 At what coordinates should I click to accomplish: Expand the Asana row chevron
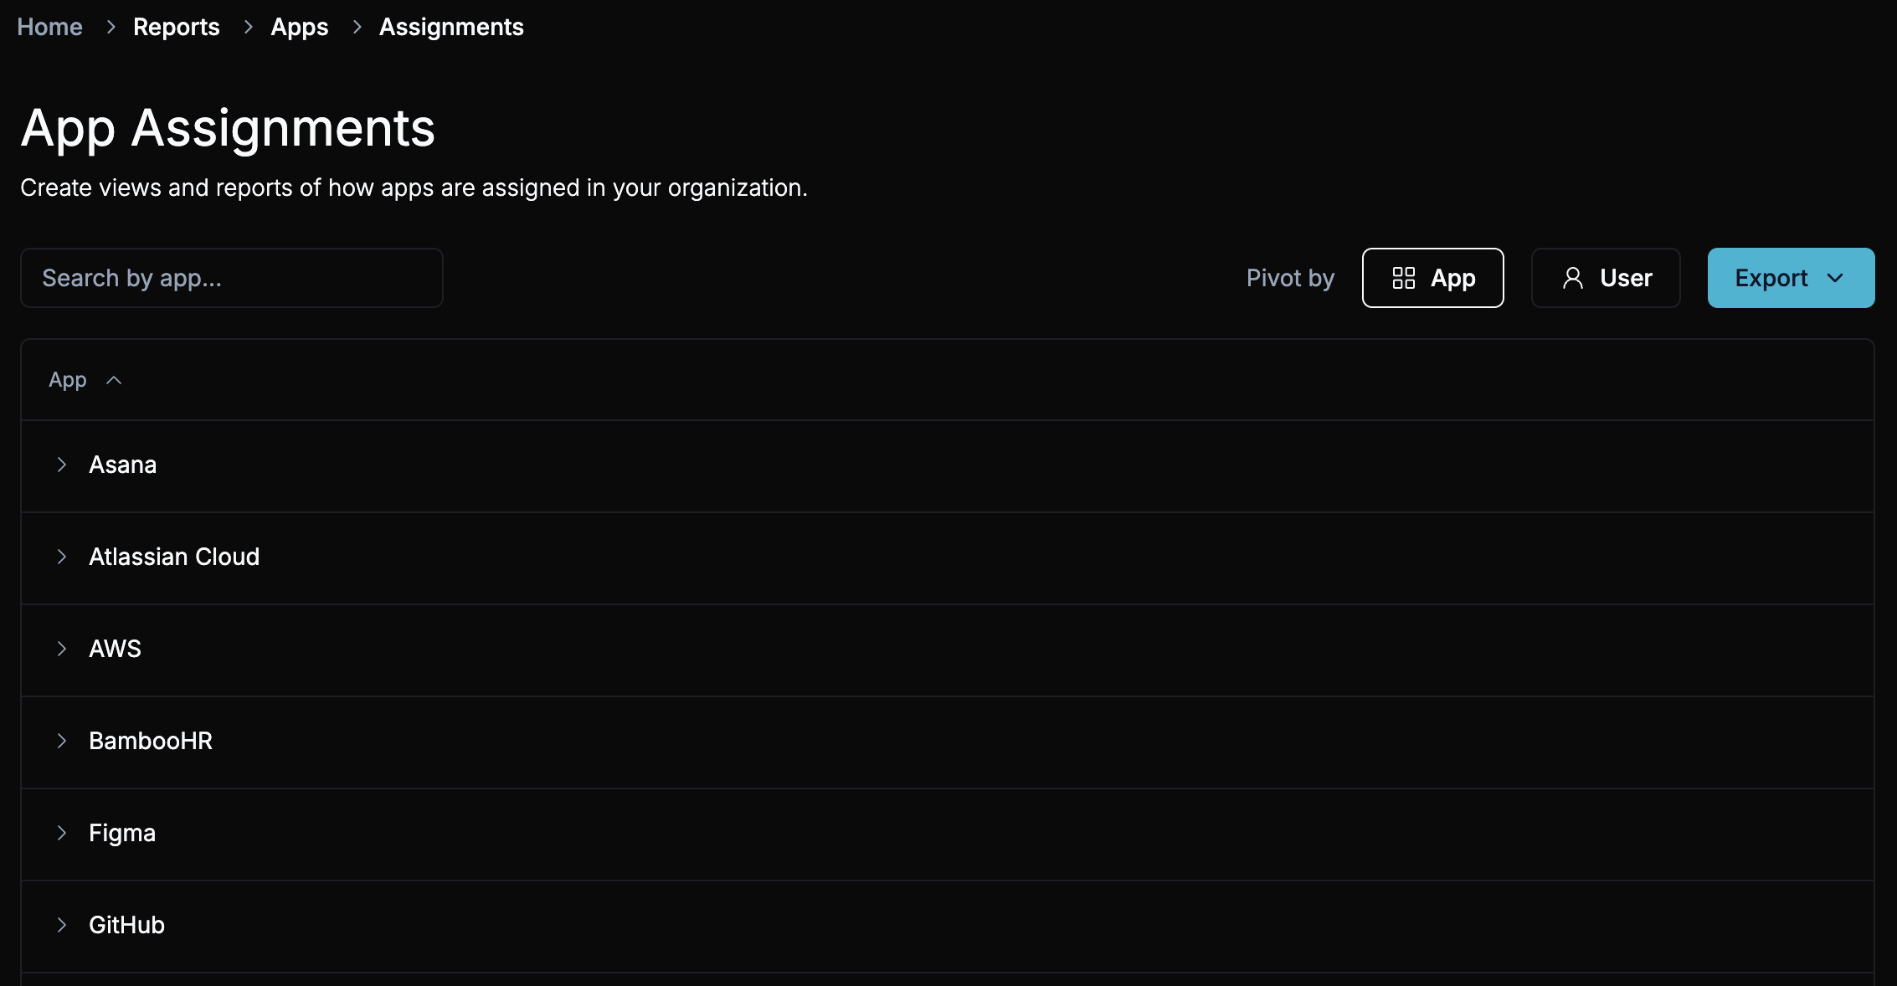click(x=62, y=465)
